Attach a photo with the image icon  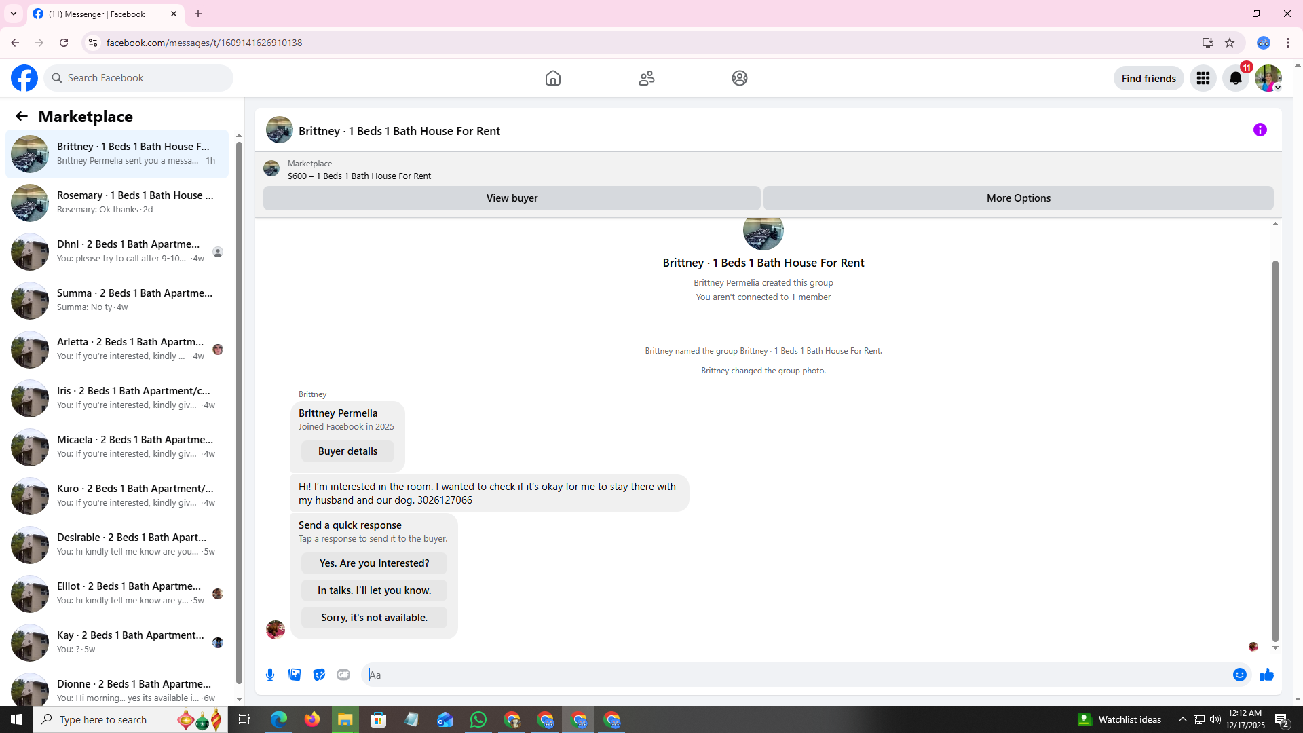click(295, 675)
